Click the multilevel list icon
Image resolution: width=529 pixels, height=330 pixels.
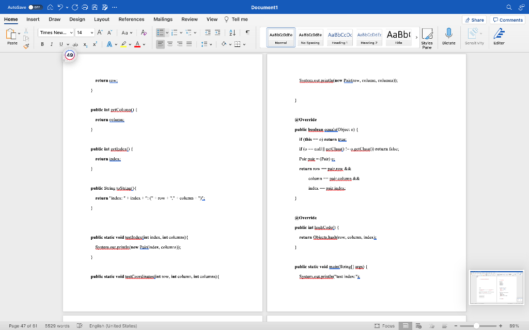point(189,32)
